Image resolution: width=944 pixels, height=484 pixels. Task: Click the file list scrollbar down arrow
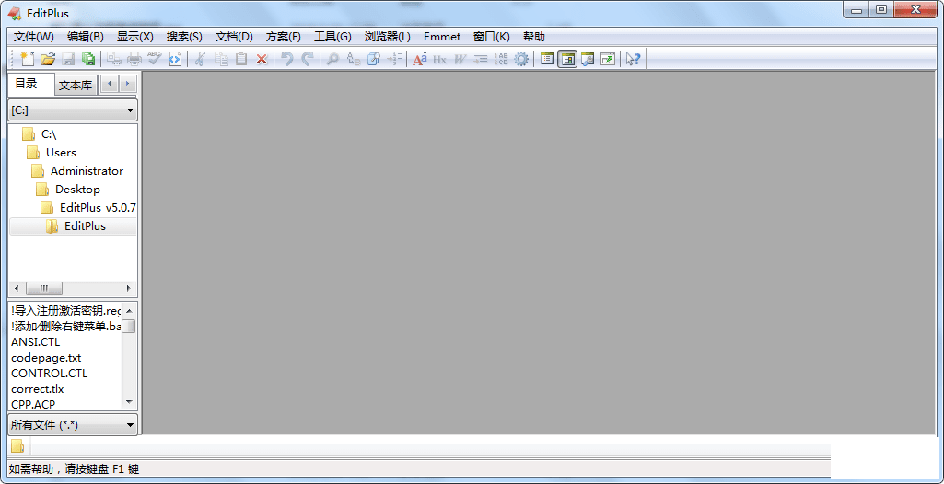(x=130, y=401)
